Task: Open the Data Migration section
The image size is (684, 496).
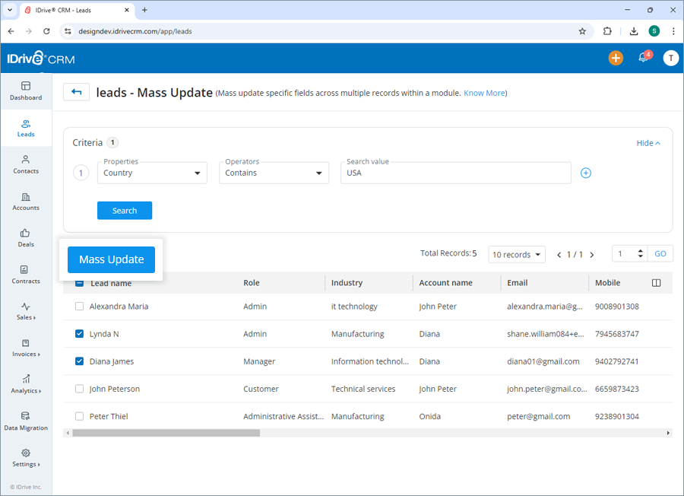Action: pos(25,421)
